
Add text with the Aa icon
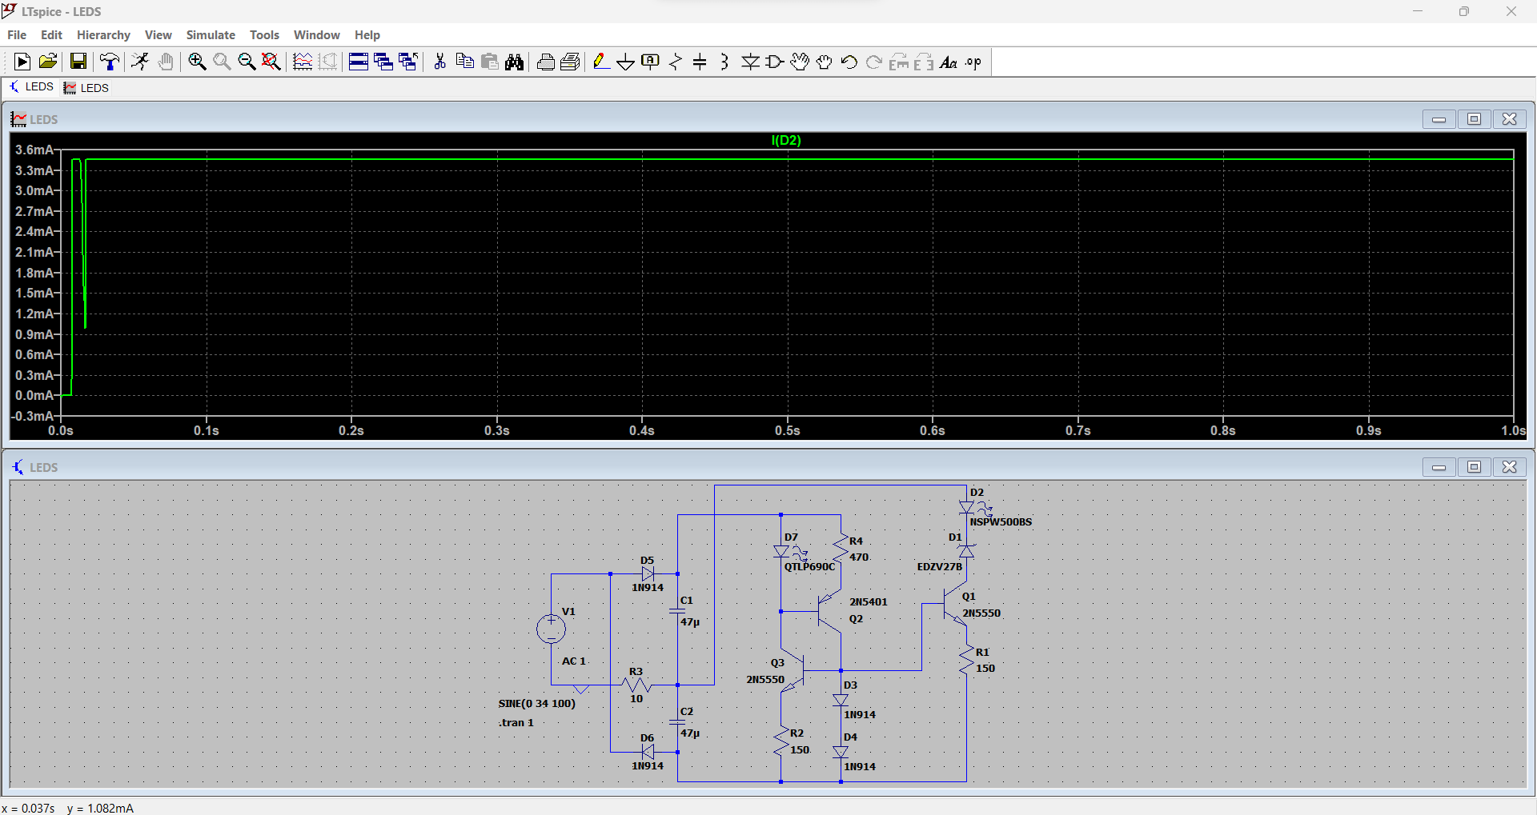coord(949,62)
